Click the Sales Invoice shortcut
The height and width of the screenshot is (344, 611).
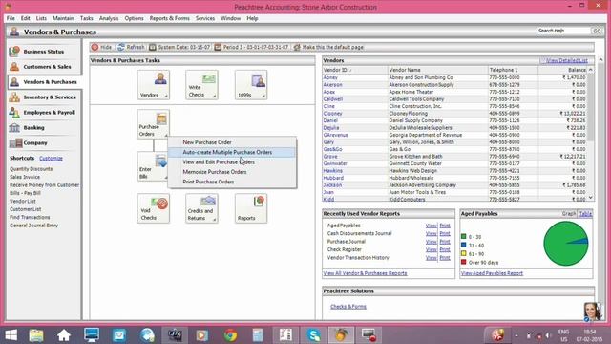(25, 177)
